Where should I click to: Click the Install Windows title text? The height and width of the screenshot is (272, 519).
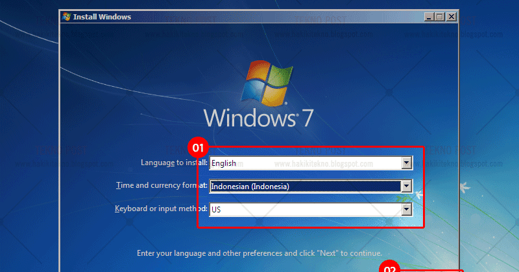[102, 17]
